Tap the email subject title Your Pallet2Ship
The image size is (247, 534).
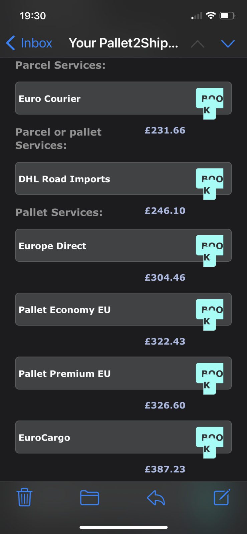(x=123, y=43)
